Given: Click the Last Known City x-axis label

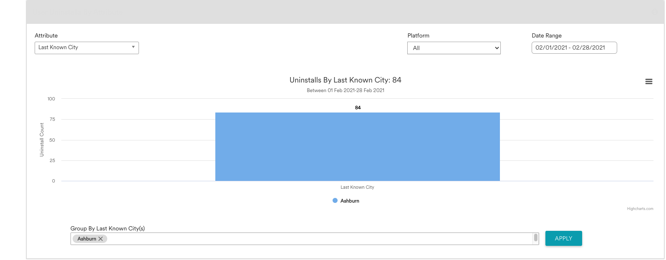Looking at the screenshot, I should pos(357,187).
